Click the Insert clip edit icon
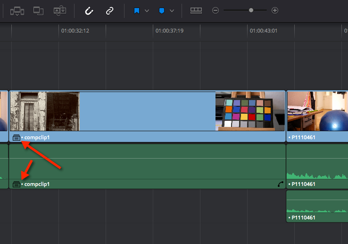348x244 pixels. [x=17, y=10]
